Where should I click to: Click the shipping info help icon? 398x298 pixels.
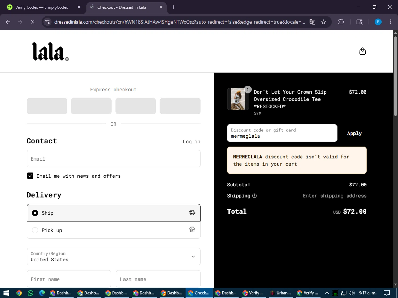(254, 196)
